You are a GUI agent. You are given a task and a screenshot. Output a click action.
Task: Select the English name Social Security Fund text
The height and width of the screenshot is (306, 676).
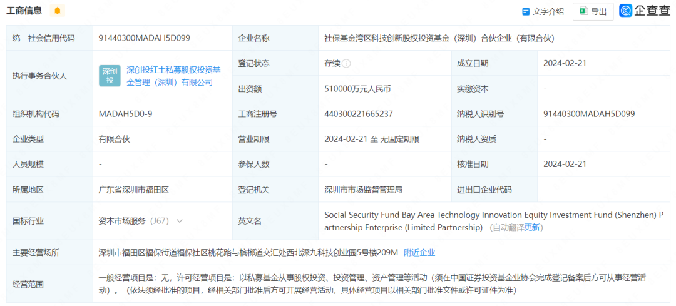tap(494, 221)
